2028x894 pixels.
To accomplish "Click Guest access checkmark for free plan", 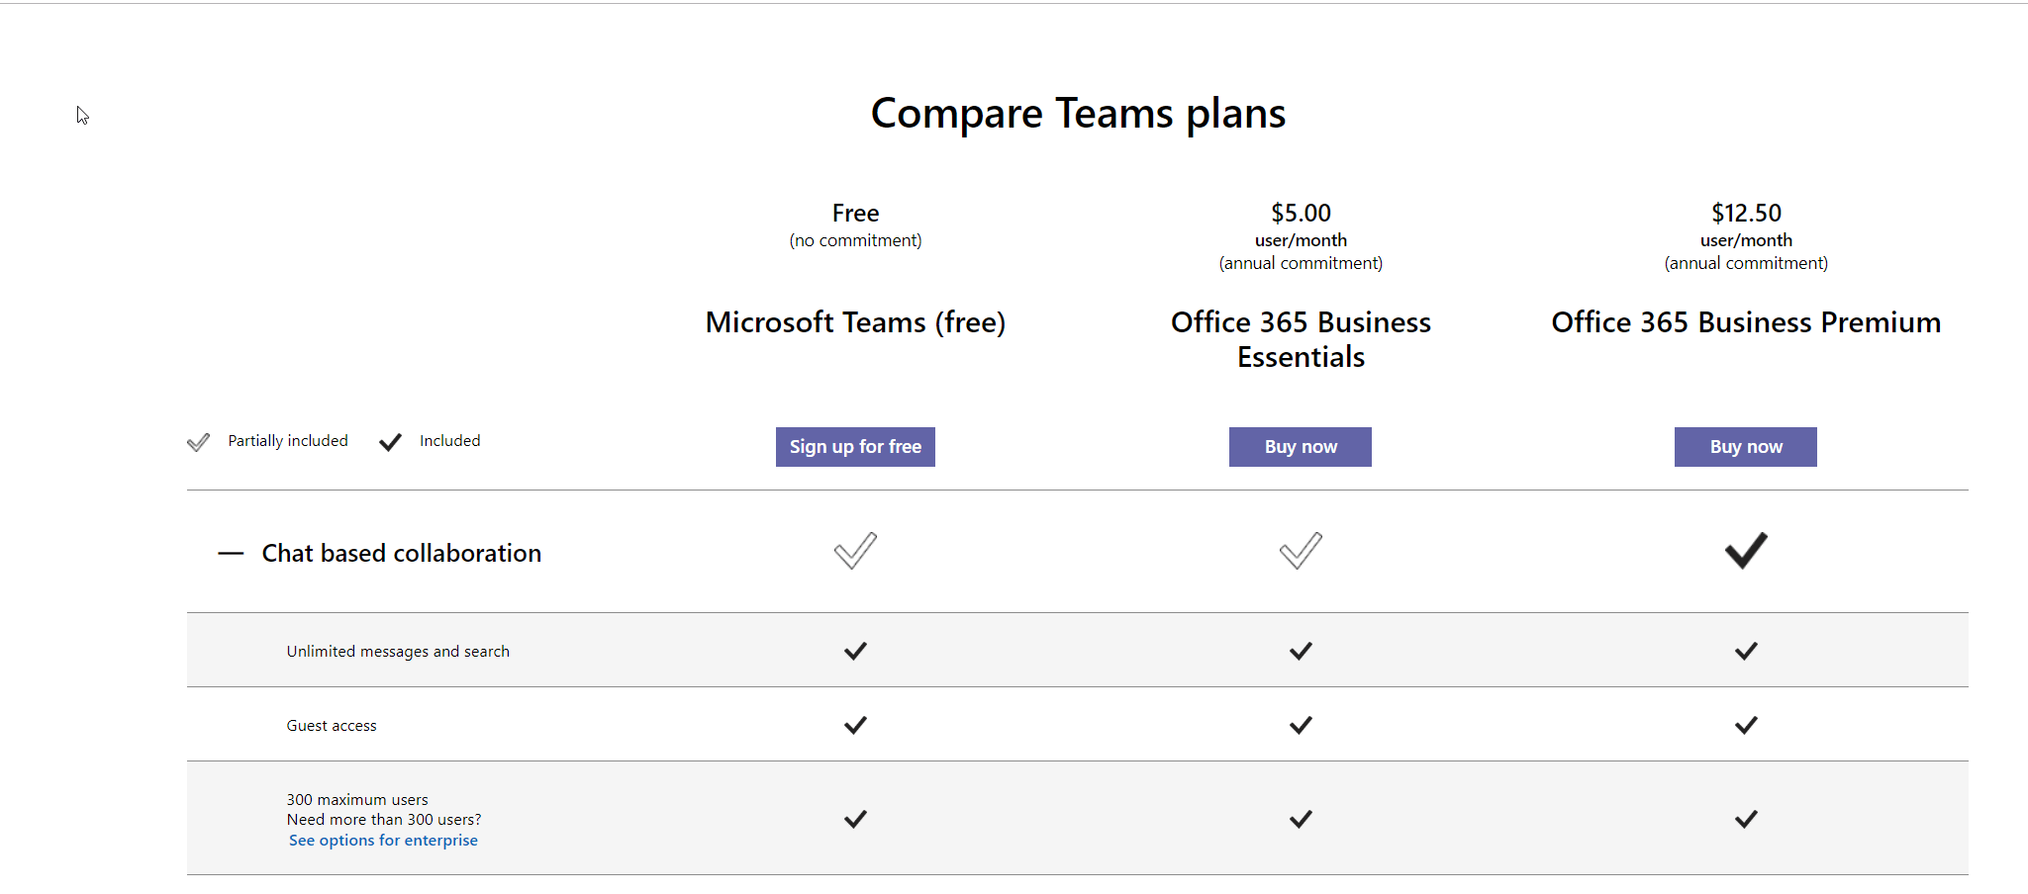I will 855,725.
